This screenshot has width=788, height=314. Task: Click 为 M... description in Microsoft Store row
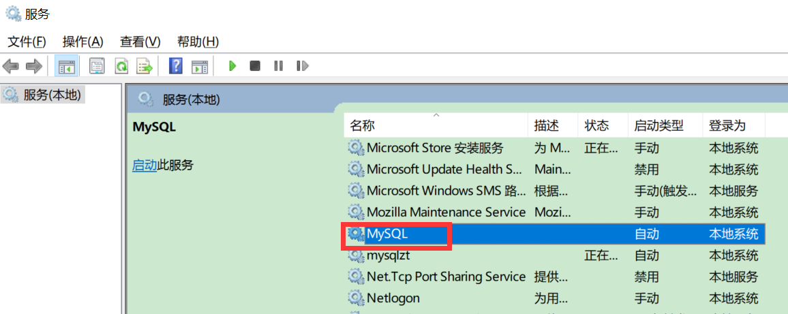[551, 148]
